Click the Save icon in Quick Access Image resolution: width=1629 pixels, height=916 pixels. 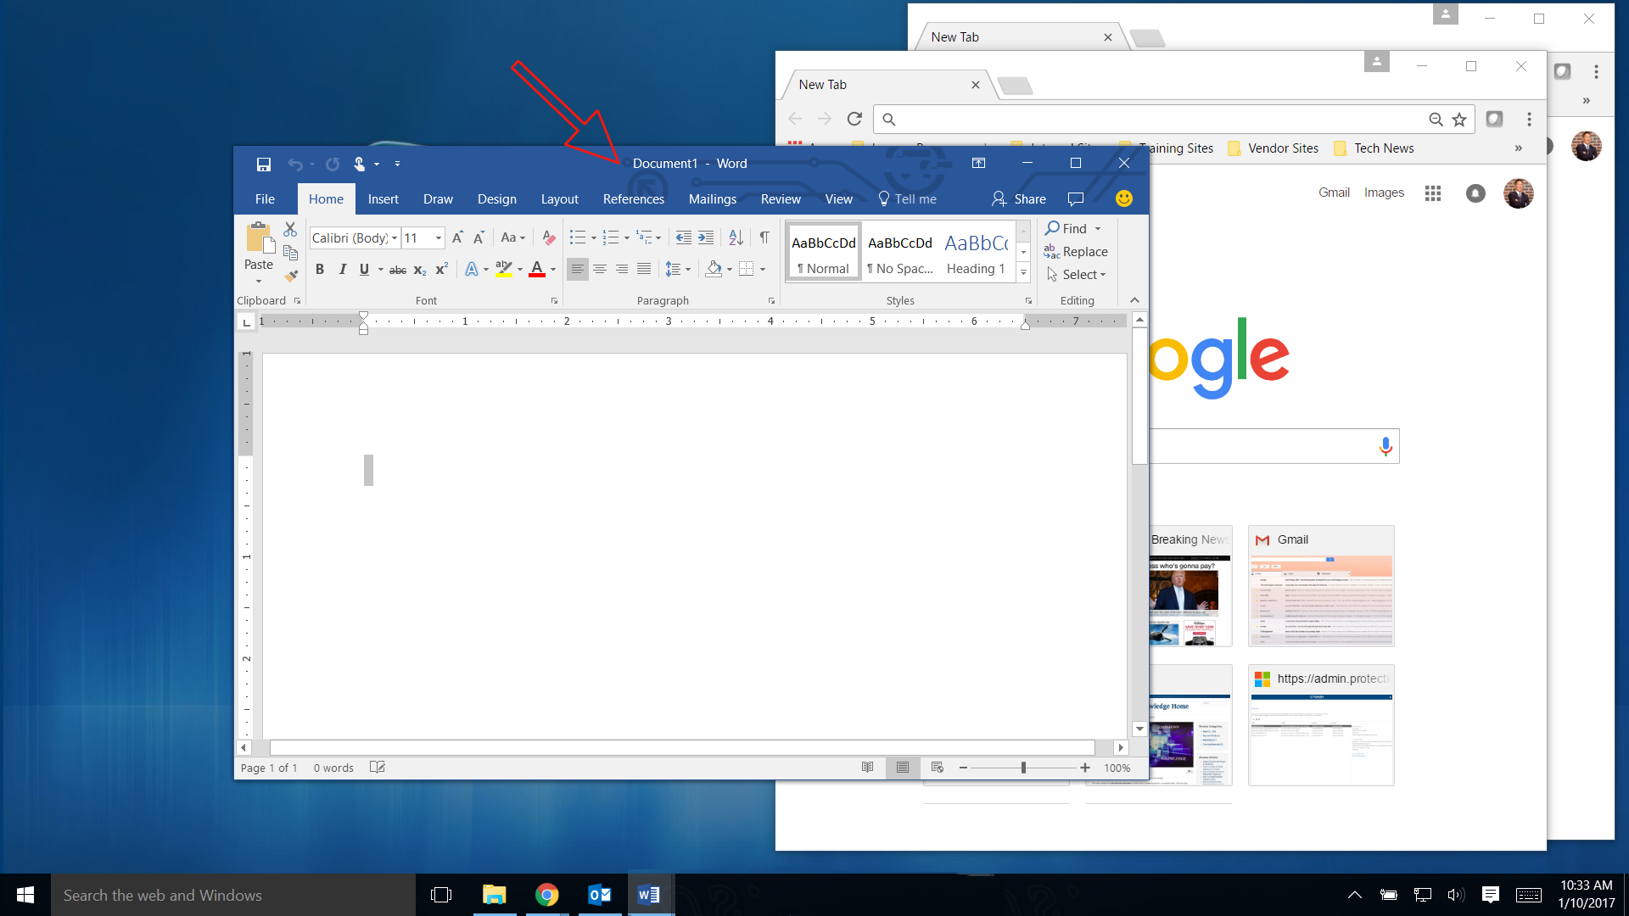pyautogui.click(x=263, y=165)
